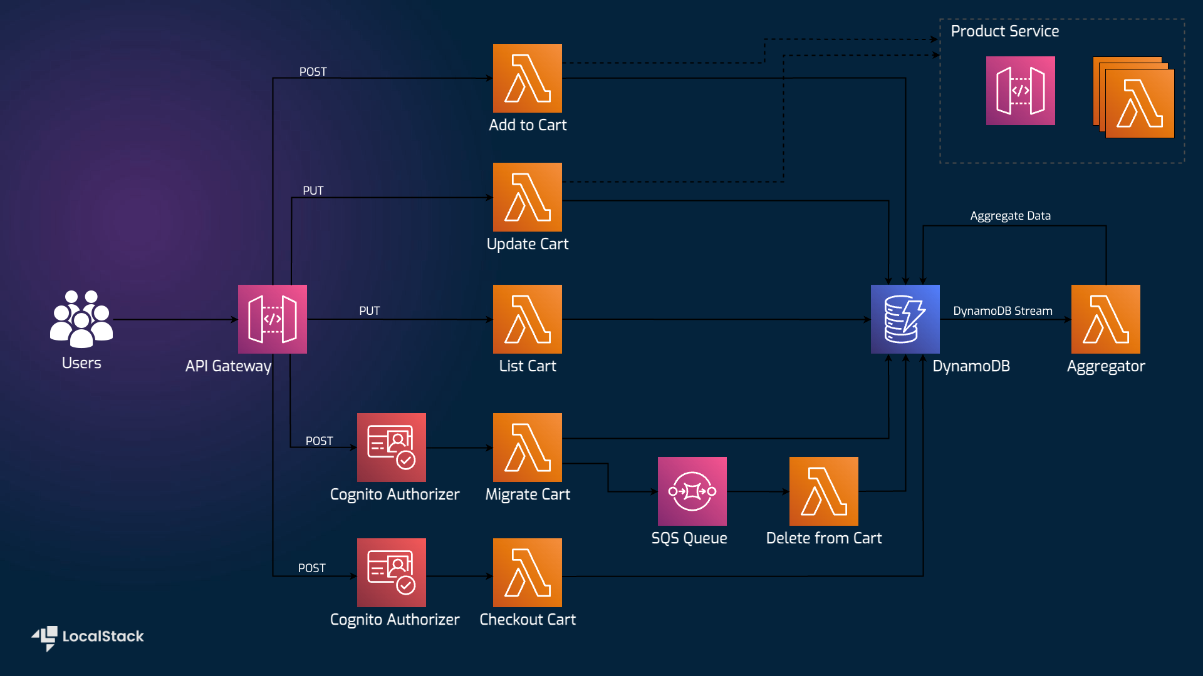Image resolution: width=1203 pixels, height=676 pixels.
Task: Select the SQS Queue icon
Action: (692, 491)
